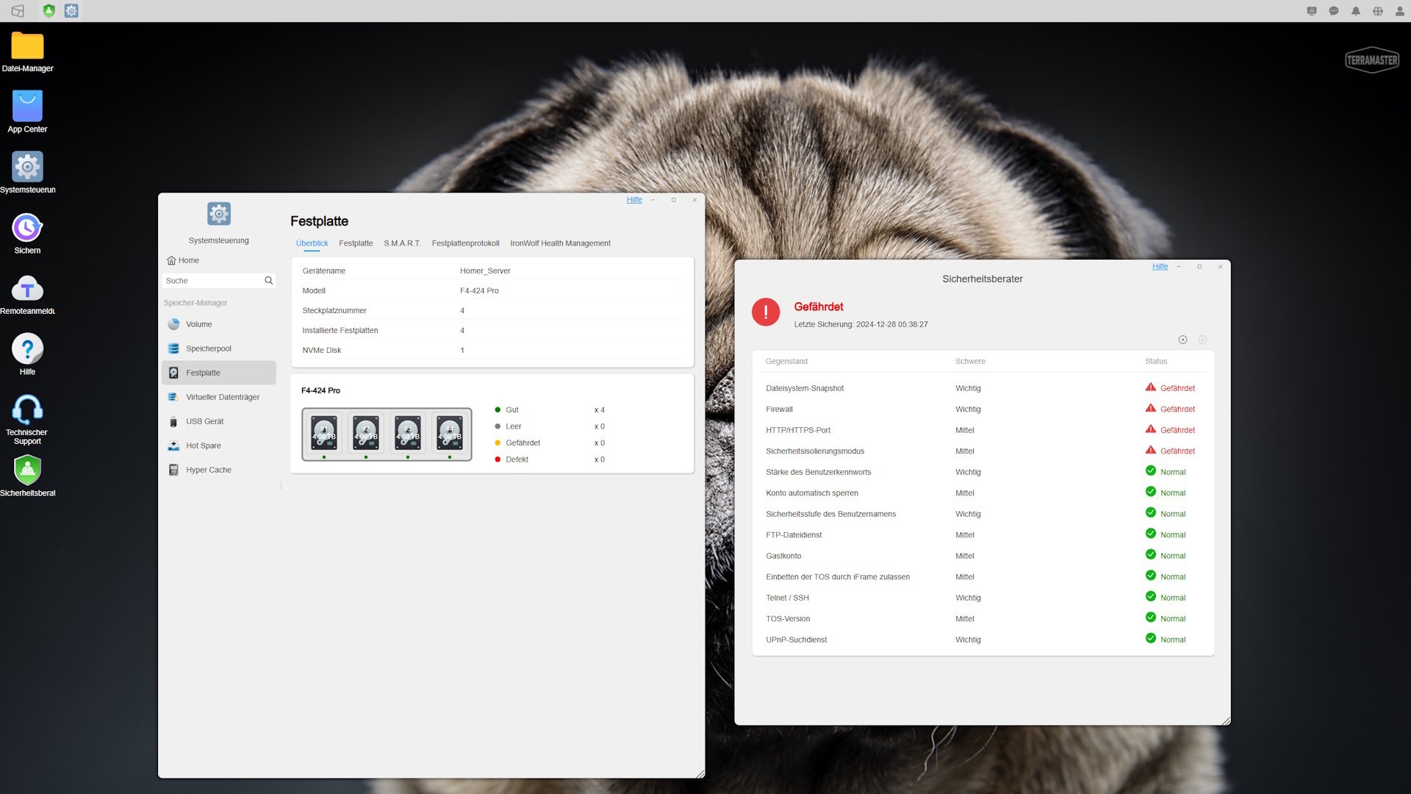Open the messages chat bubble icon
Image resolution: width=1411 pixels, height=794 pixels.
coord(1334,11)
